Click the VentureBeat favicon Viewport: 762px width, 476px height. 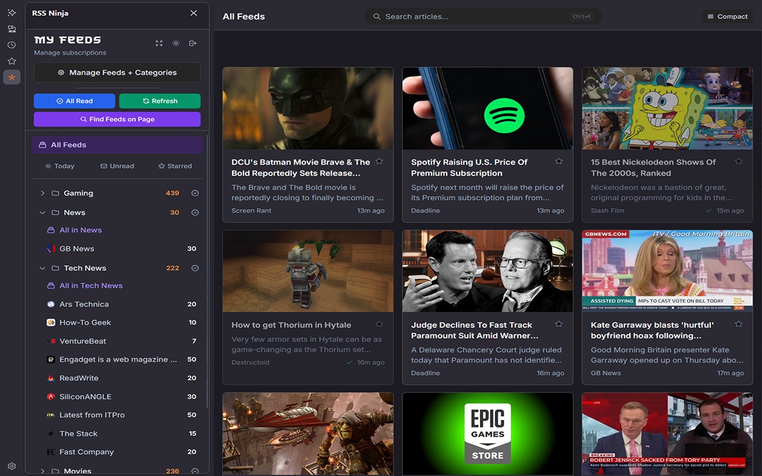[x=51, y=342]
